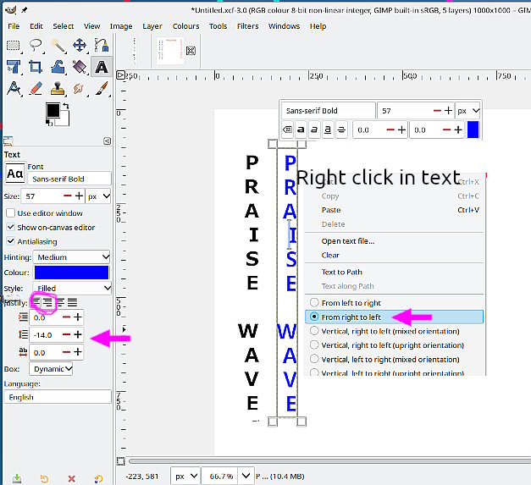Choose Vertical, right to left (upright orientation)
531x485 pixels.
click(394, 345)
